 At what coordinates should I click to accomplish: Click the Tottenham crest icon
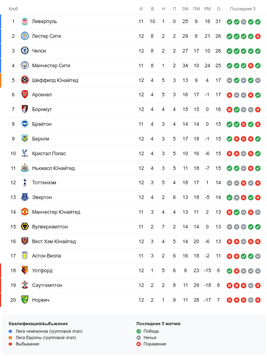tap(25, 183)
